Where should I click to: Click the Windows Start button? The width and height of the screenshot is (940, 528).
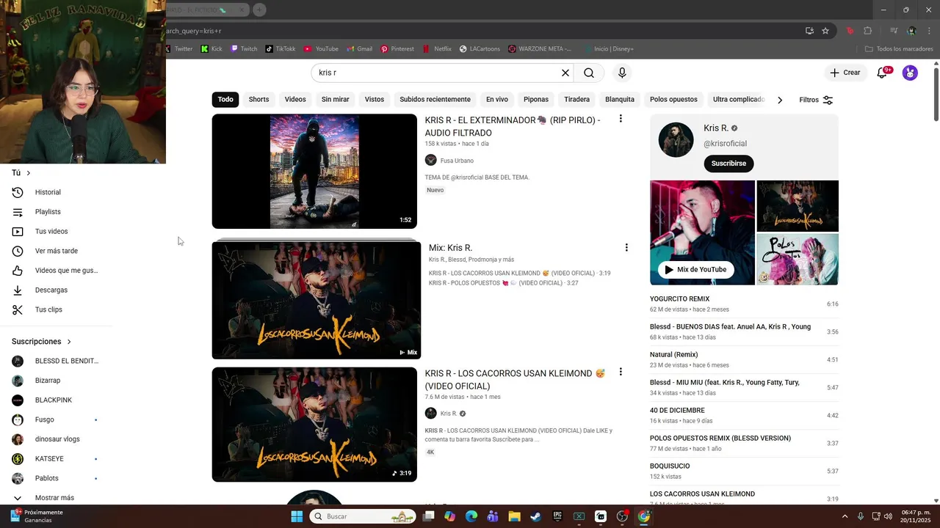coord(297,516)
